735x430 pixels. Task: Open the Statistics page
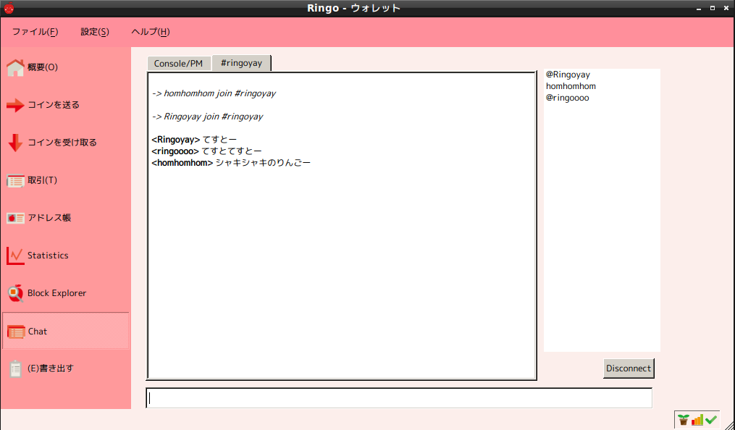66,256
